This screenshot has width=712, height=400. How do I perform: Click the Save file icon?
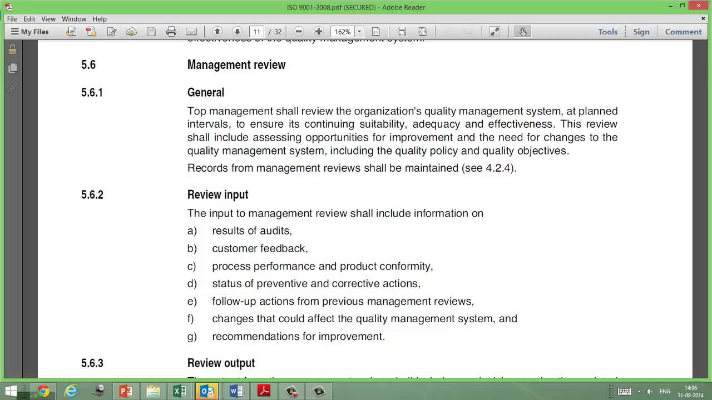coord(151,32)
